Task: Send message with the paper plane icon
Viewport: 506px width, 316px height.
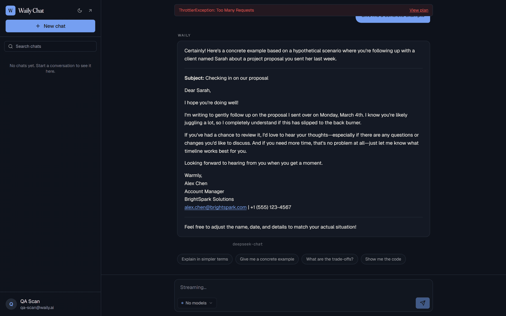Action: (422, 303)
